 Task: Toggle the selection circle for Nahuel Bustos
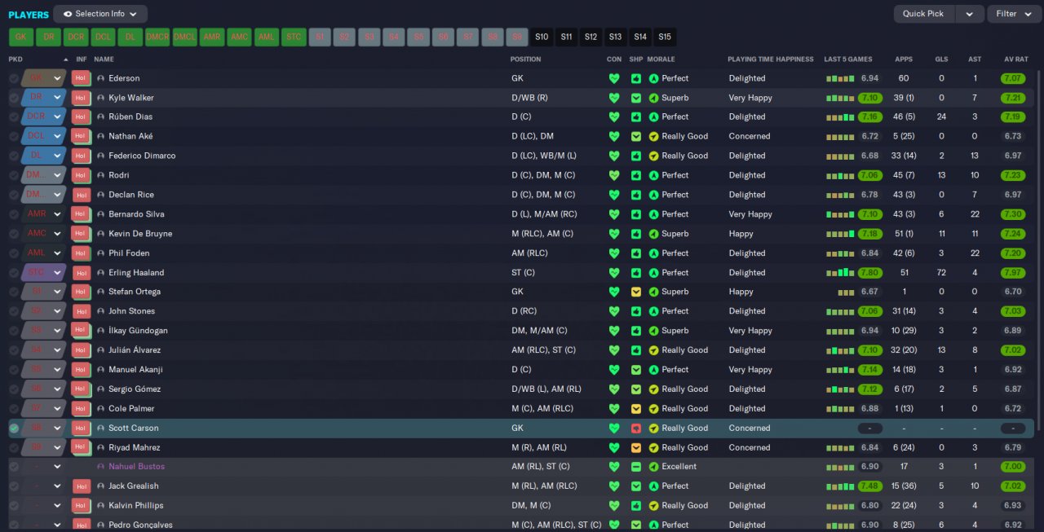pyautogui.click(x=14, y=467)
